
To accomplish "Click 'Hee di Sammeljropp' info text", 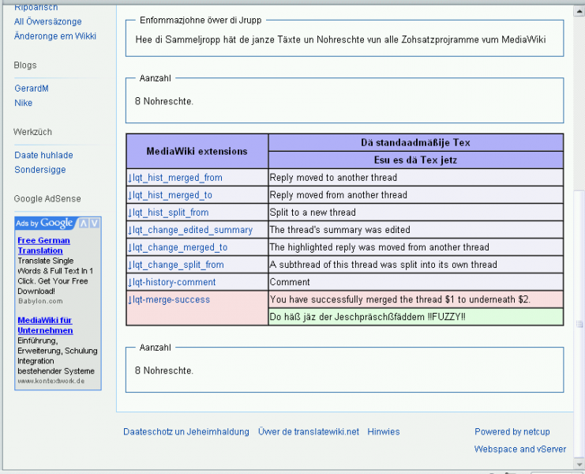I will tap(340, 39).
